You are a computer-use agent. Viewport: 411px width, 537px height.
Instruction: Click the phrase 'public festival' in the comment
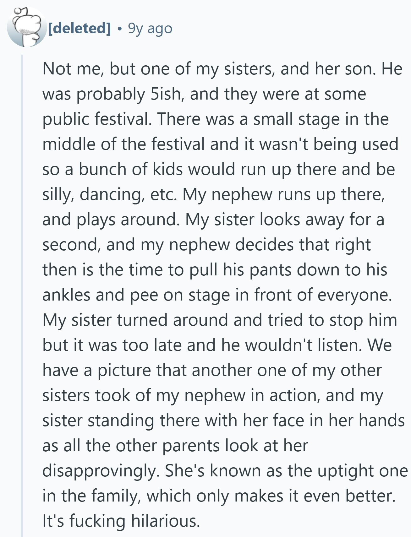click(x=97, y=119)
